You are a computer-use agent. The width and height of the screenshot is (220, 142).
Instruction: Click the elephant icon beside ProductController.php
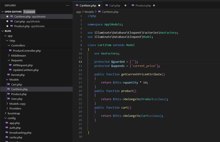[x=10, y=51]
